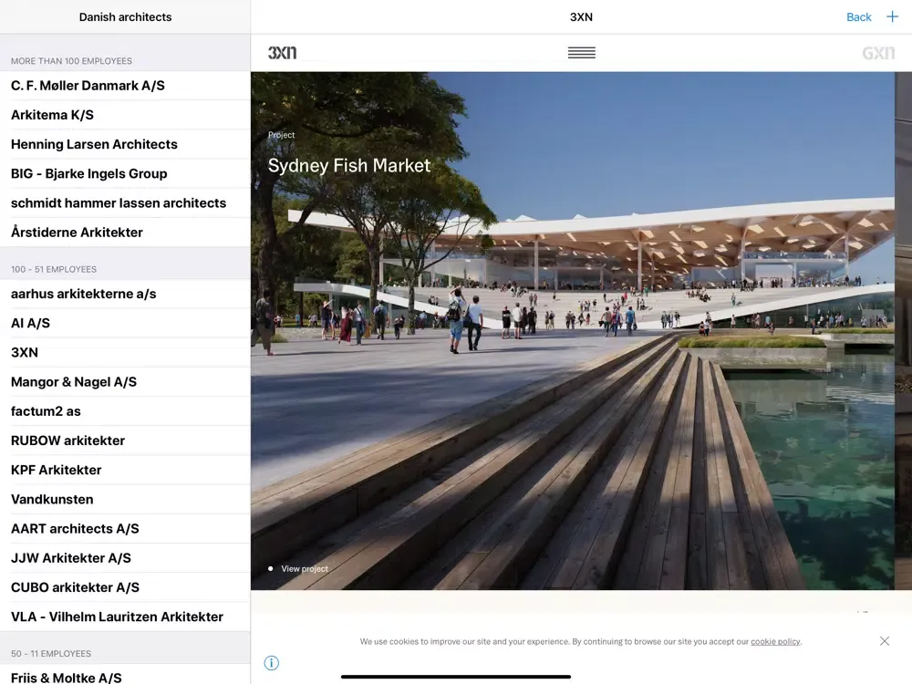Screen dimensions: 912x684
Task: Open KPF Arkitekter entry
Action: coord(125,470)
